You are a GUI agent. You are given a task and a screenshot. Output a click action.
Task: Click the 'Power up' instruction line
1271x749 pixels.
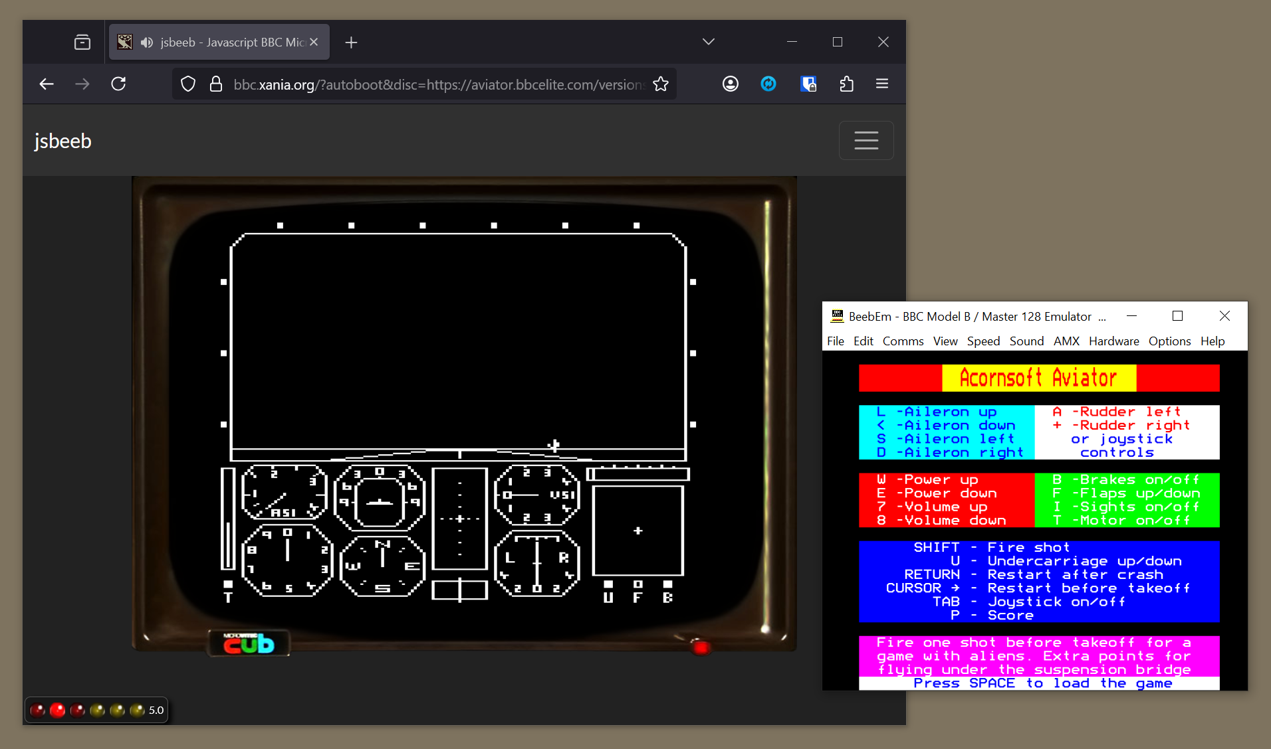point(927,479)
